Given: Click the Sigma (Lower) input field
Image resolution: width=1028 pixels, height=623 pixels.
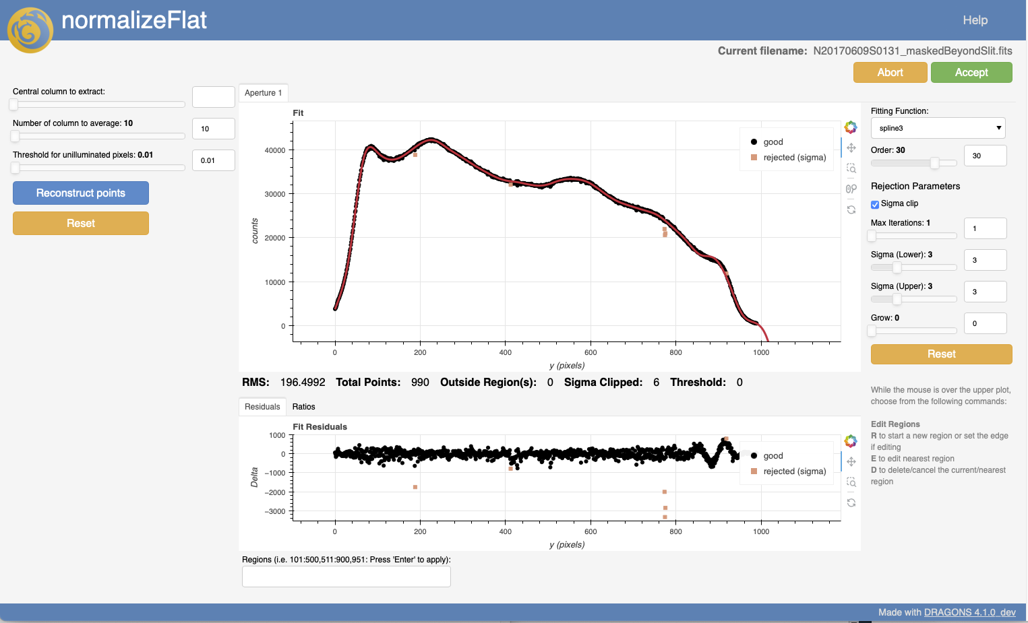Looking at the screenshot, I should tap(986, 260).
